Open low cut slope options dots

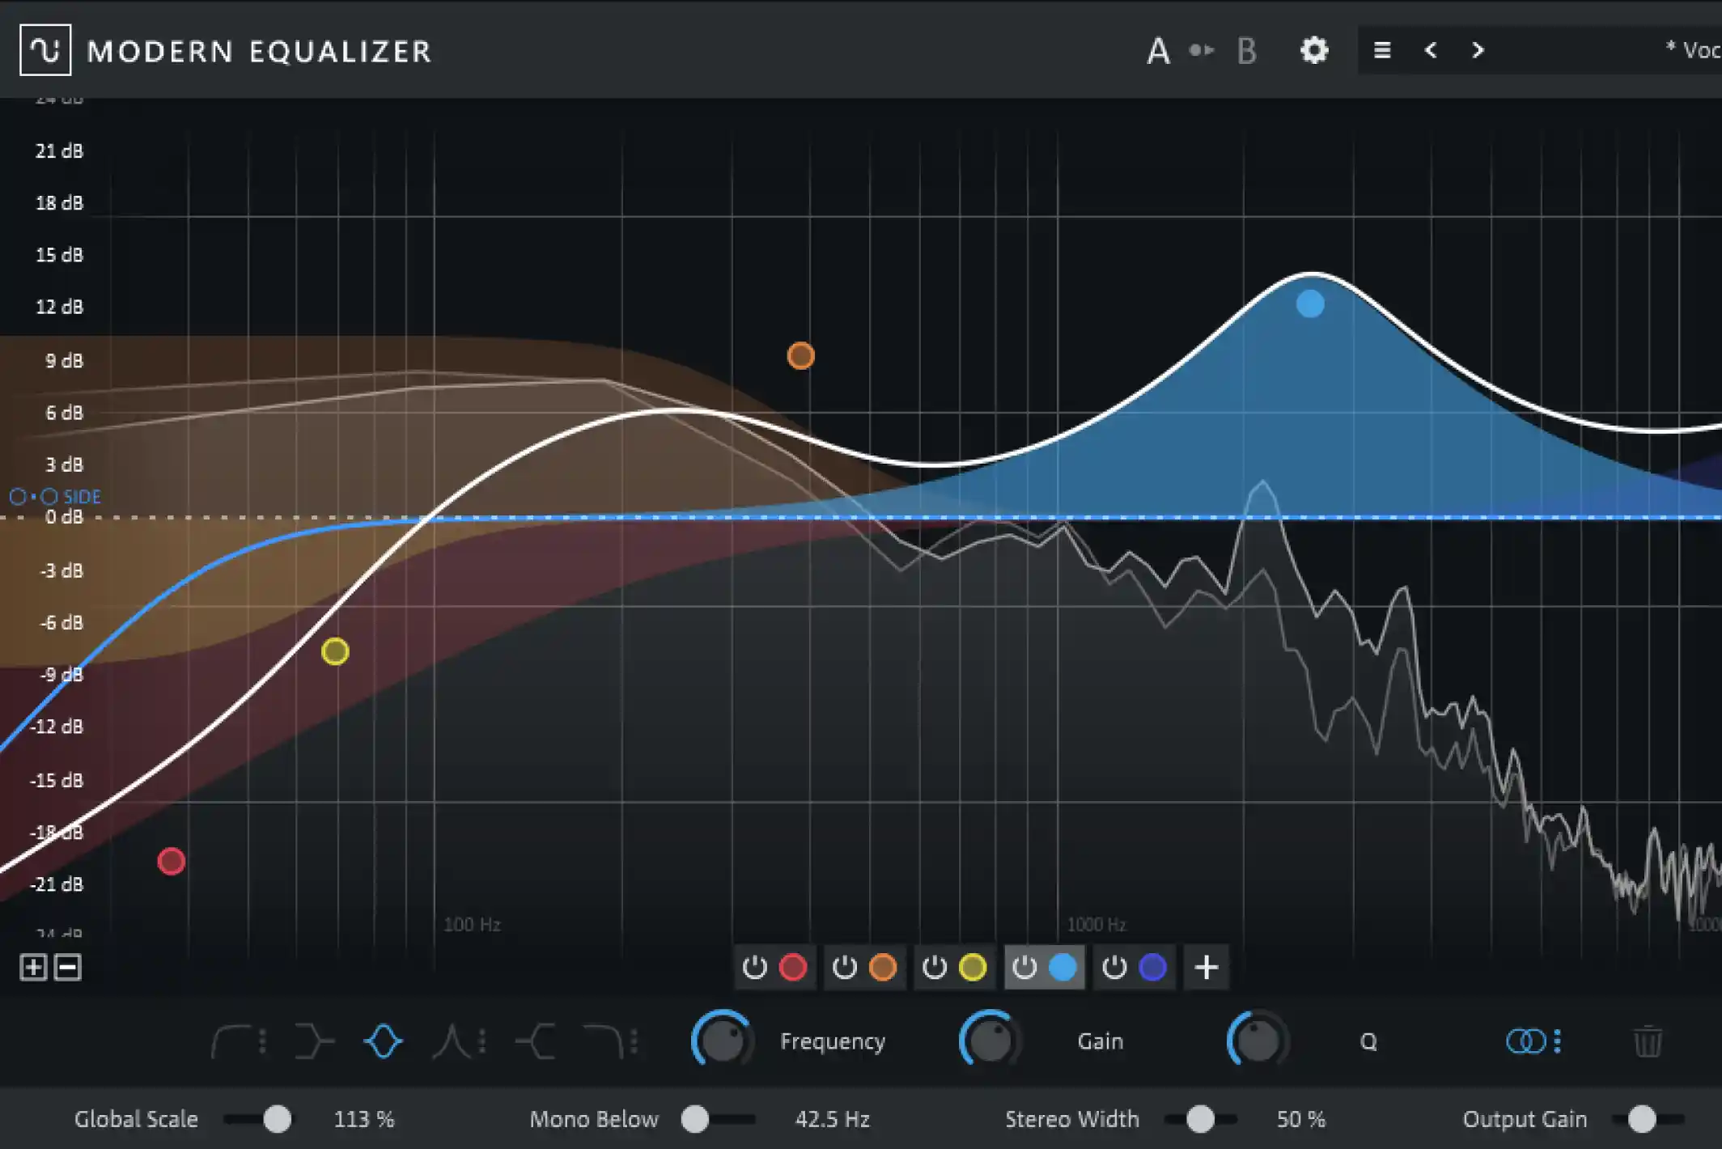point(263,1041)
